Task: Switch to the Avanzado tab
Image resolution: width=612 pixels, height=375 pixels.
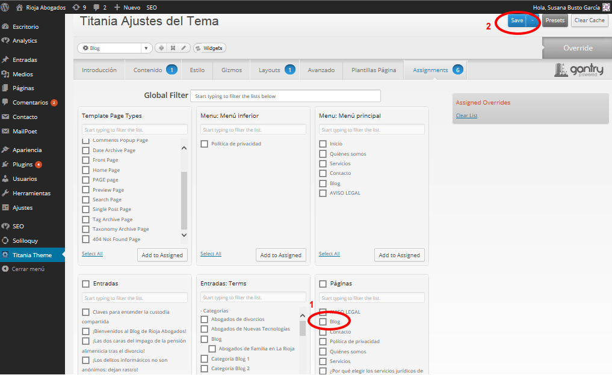Action: 321,70
